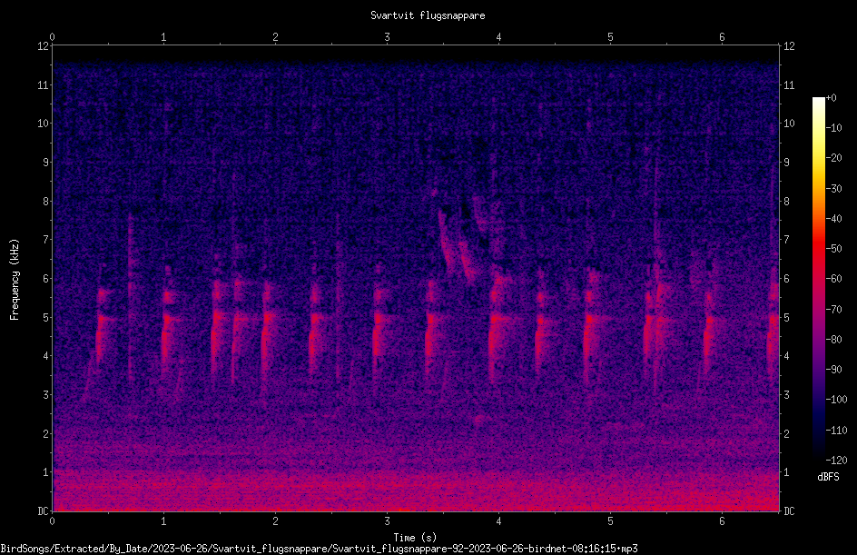The height and width of the screenshot is (555, 857).
Task: Select the "-70" color scale label
Action: (x=833, y=310)
